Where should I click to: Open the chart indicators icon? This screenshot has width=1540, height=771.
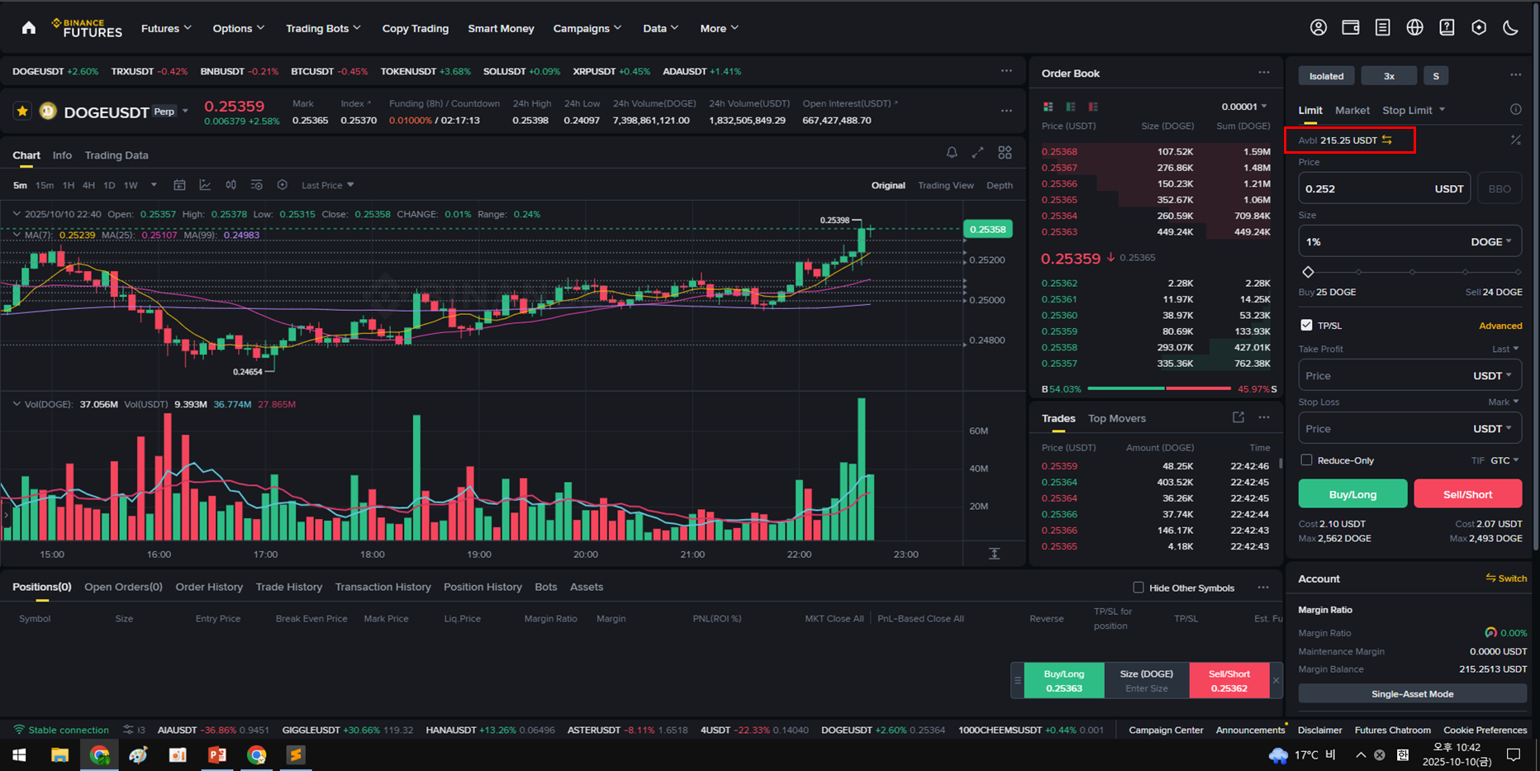(205, 185)
